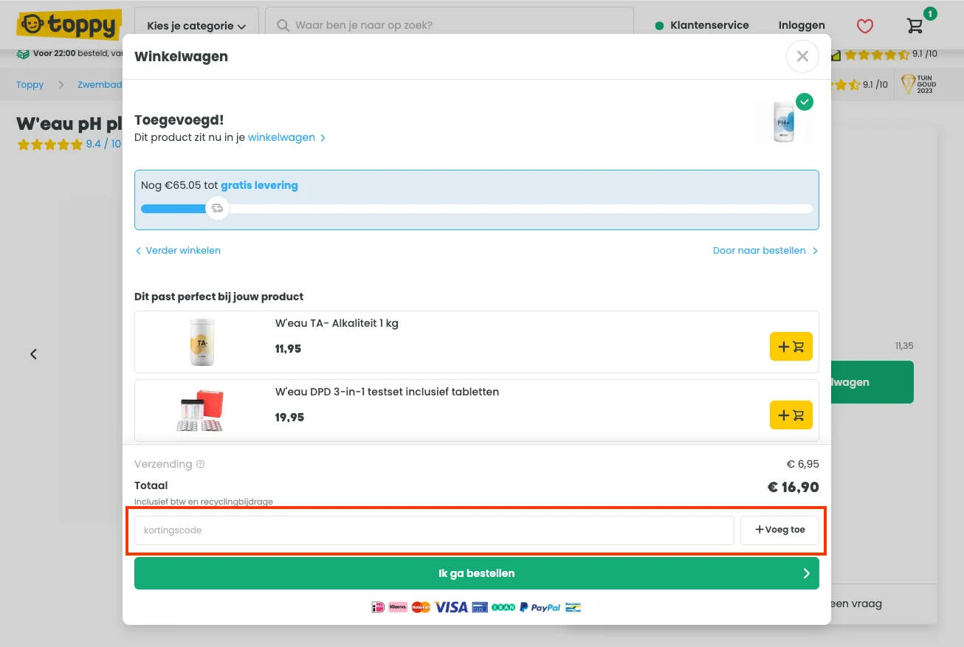Open the shopping cart icon in header
The width and height of the screenshot is (964, 647).
[x=915, y=25]
